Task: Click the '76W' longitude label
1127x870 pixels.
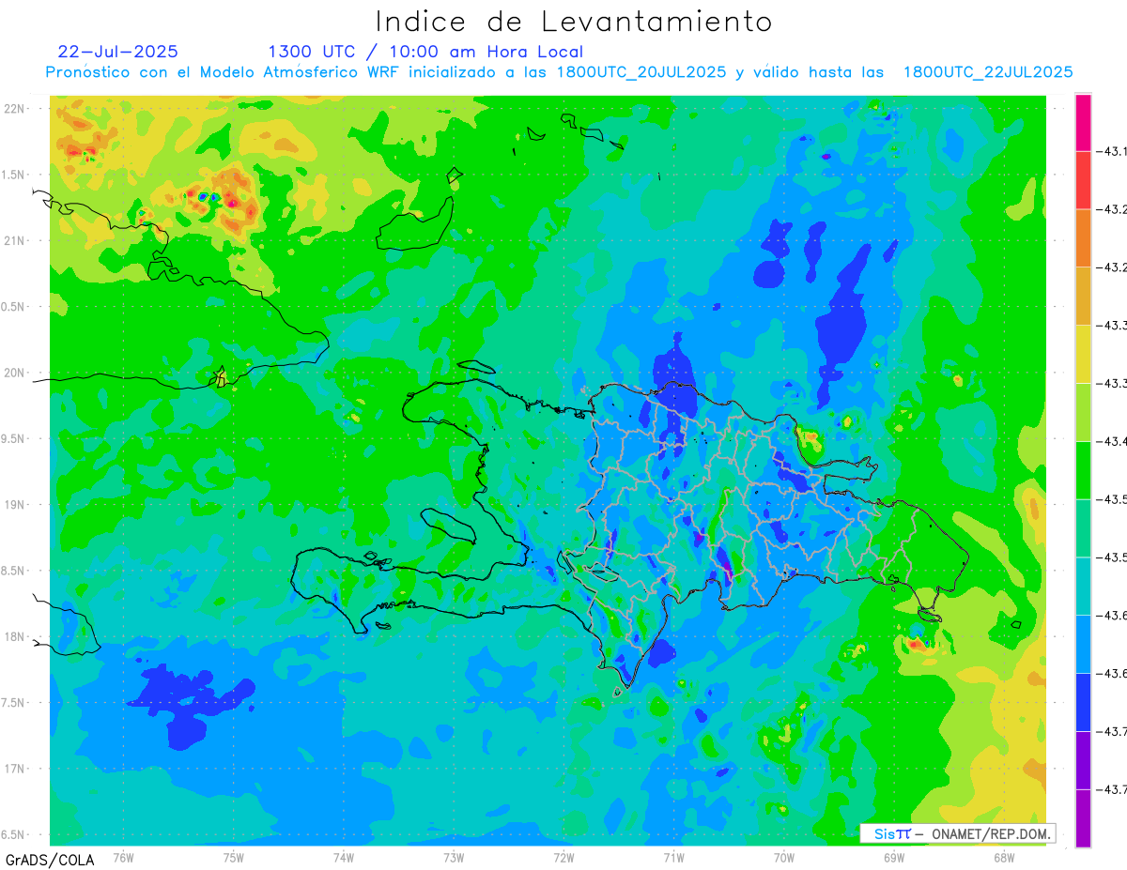Action: [123, 858]
